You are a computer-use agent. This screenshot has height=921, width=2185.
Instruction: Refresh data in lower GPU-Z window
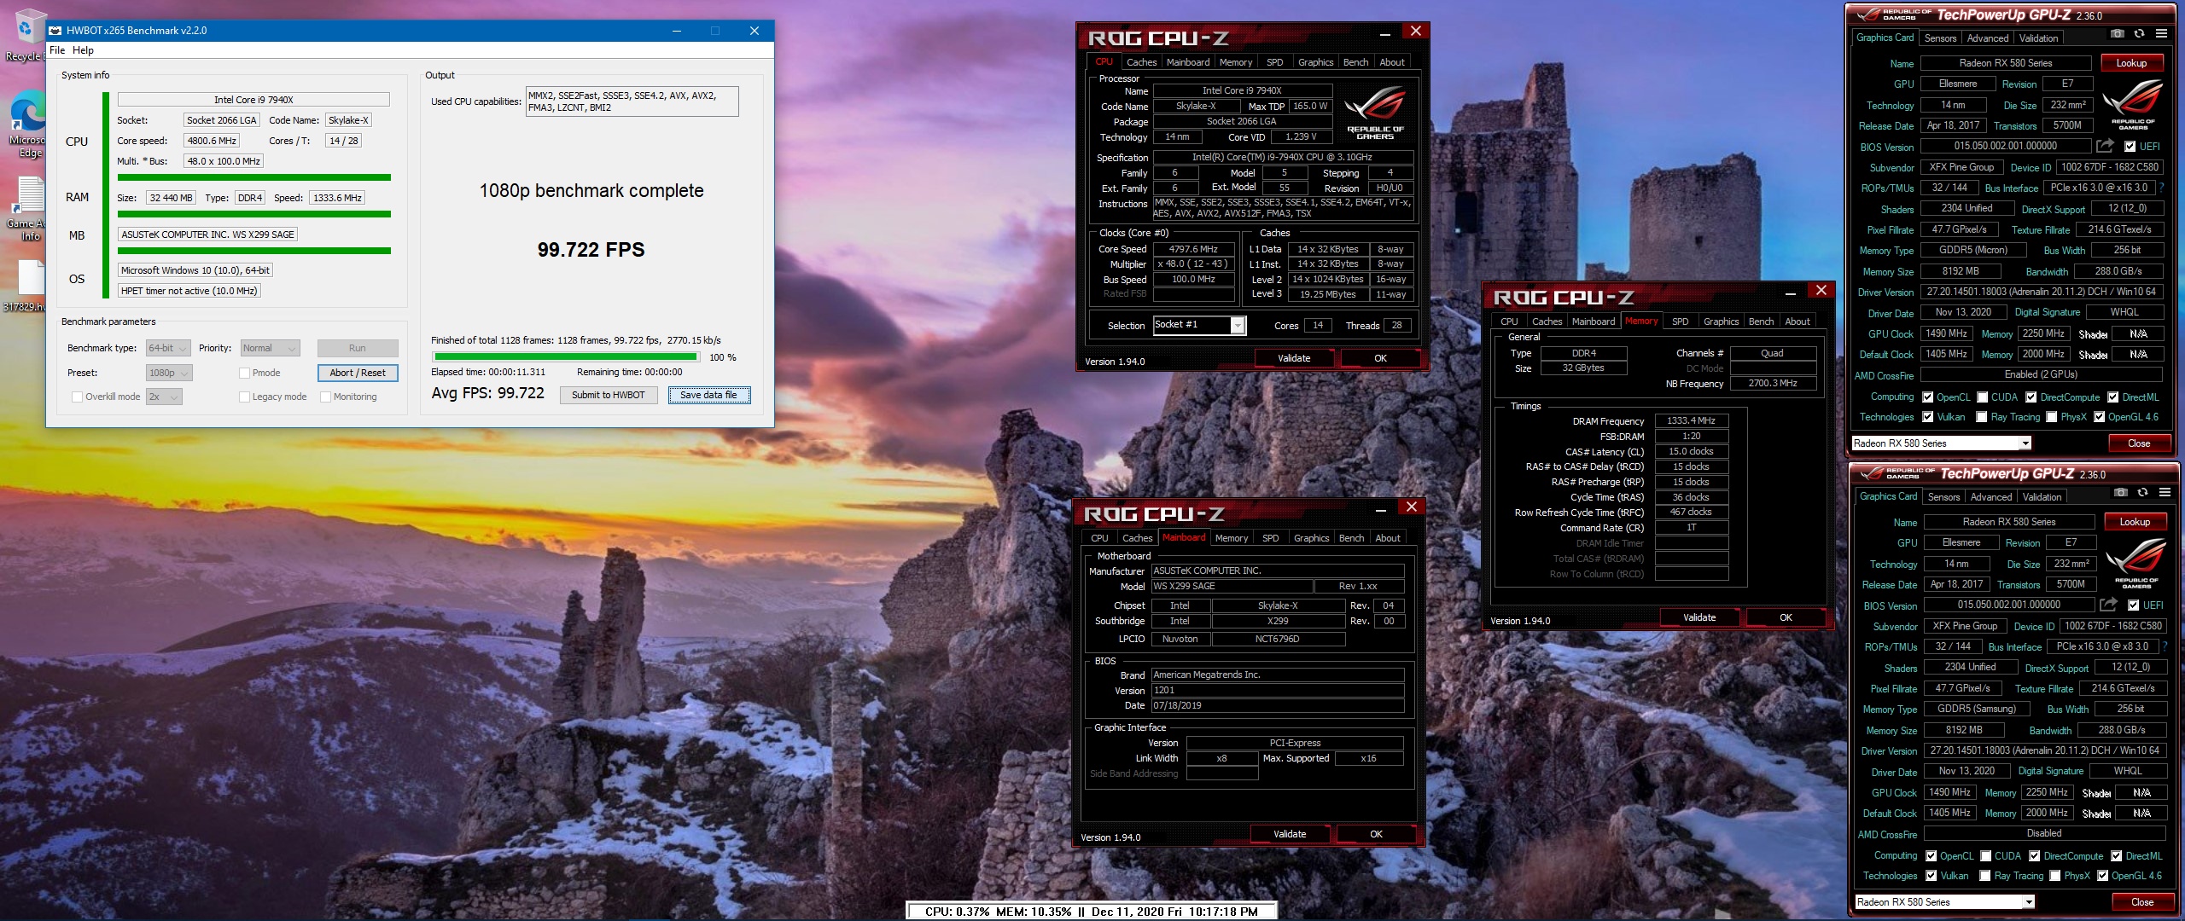click(2142, 493)
